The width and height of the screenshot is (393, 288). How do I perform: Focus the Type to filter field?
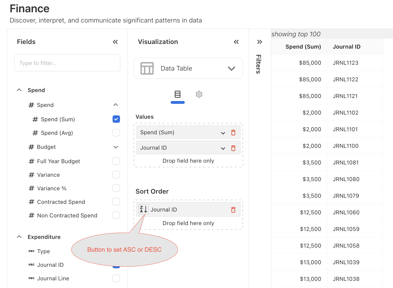(x=67, y=63)
